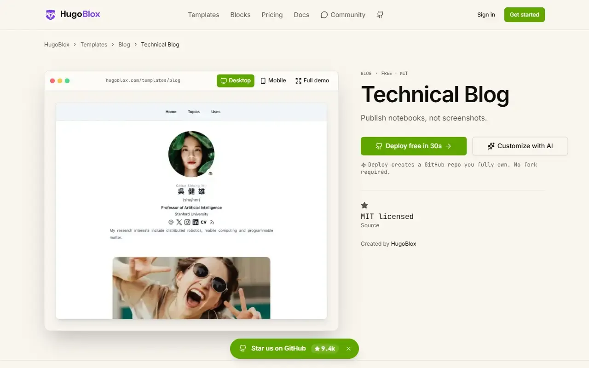Open the Templates menu item
The image size is (589, 368).
[203, 15]
